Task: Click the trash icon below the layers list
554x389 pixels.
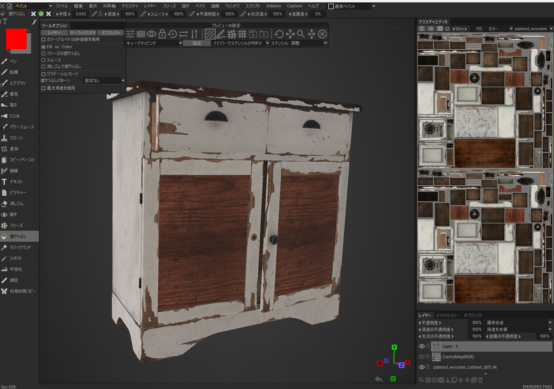Action: click(480, 380)
